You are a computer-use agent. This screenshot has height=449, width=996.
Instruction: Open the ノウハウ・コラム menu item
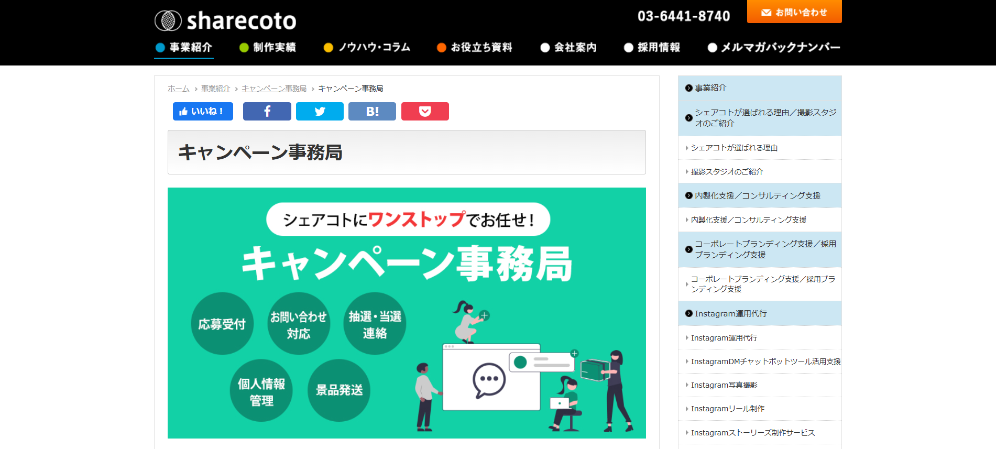[367, 48]
